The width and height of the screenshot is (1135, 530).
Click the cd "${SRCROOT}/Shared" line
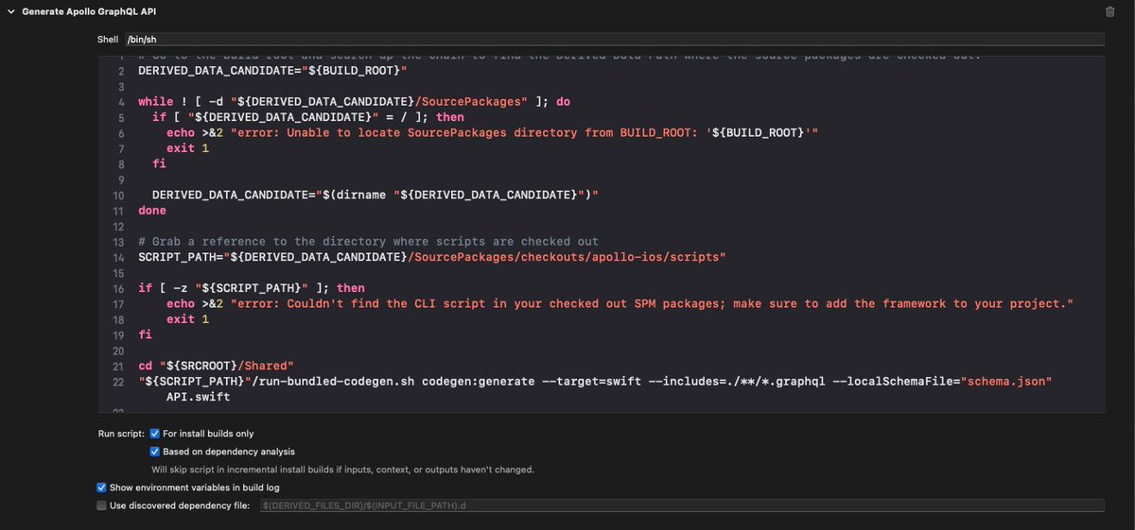216,366
